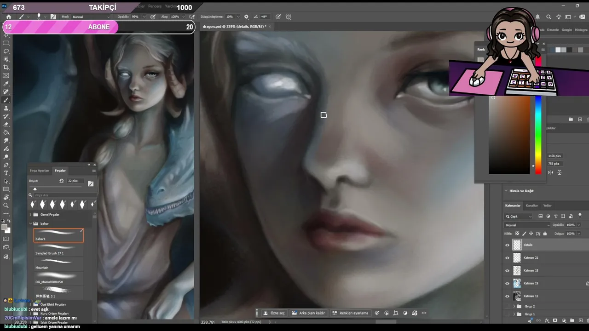Click the Özne seç button
Viewport: 589px width, 331px height.
(x=274, y=313)
